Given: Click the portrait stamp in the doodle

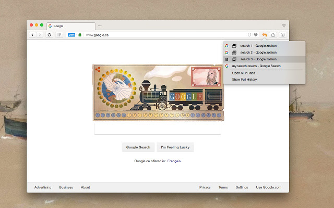Looking at the screenshot, I should pos(206,77).
